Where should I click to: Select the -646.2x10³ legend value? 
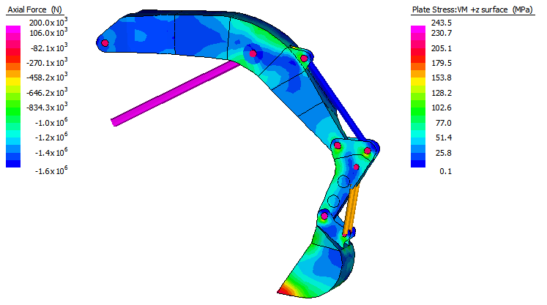47,93
